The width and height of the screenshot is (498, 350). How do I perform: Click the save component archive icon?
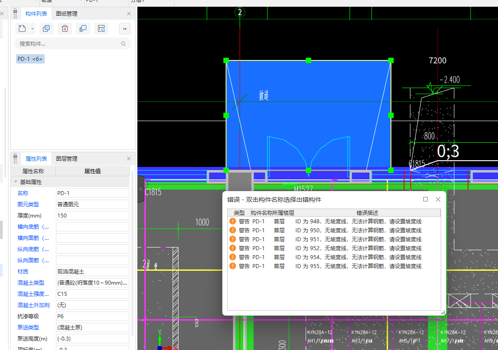[x=102, y=29]
